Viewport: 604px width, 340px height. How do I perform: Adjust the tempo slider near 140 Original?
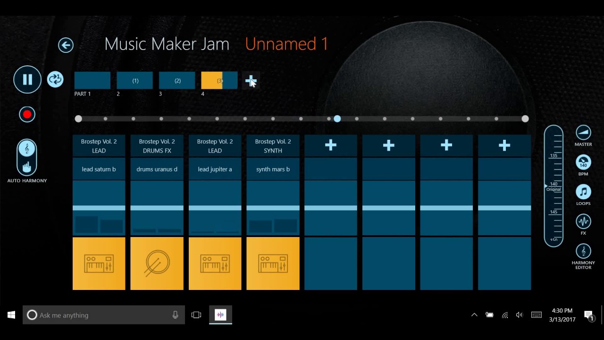(554, 186)
